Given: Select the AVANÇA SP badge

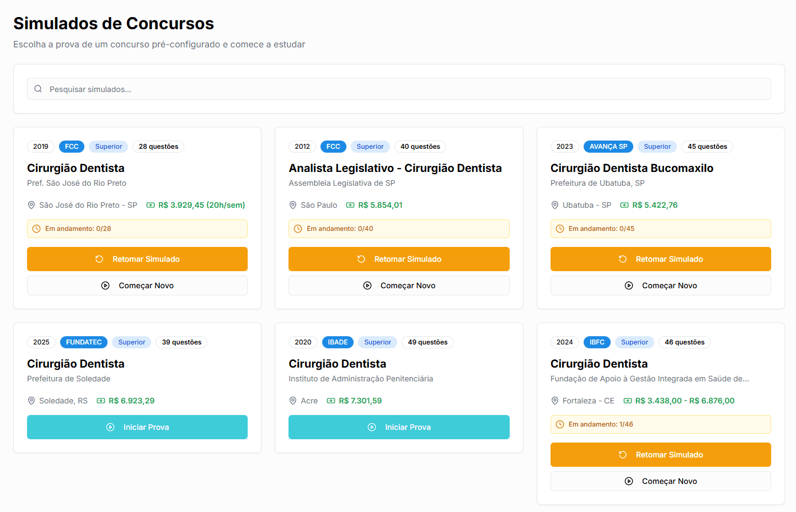Looking at the screenshot, I should tap(608, 147).
